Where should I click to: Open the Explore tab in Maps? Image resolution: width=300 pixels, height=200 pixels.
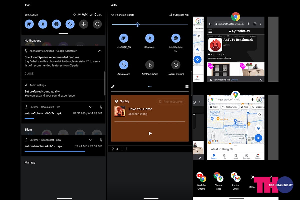click(214, 157)
